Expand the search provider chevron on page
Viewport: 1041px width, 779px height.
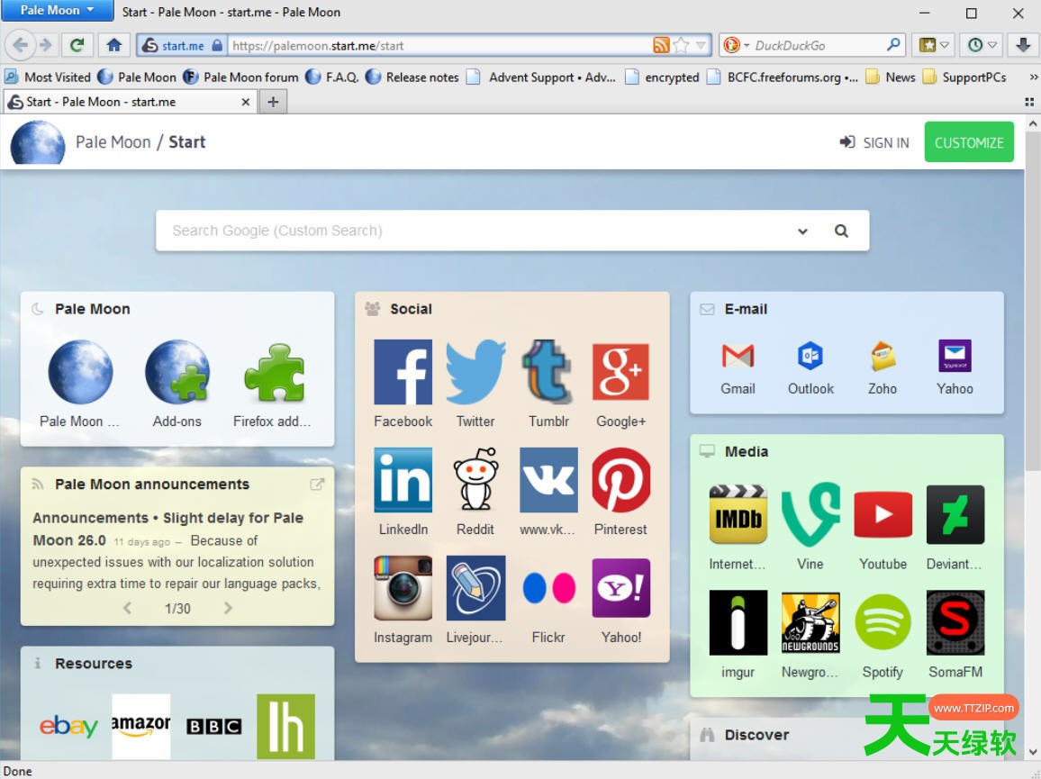coord(802,231)
